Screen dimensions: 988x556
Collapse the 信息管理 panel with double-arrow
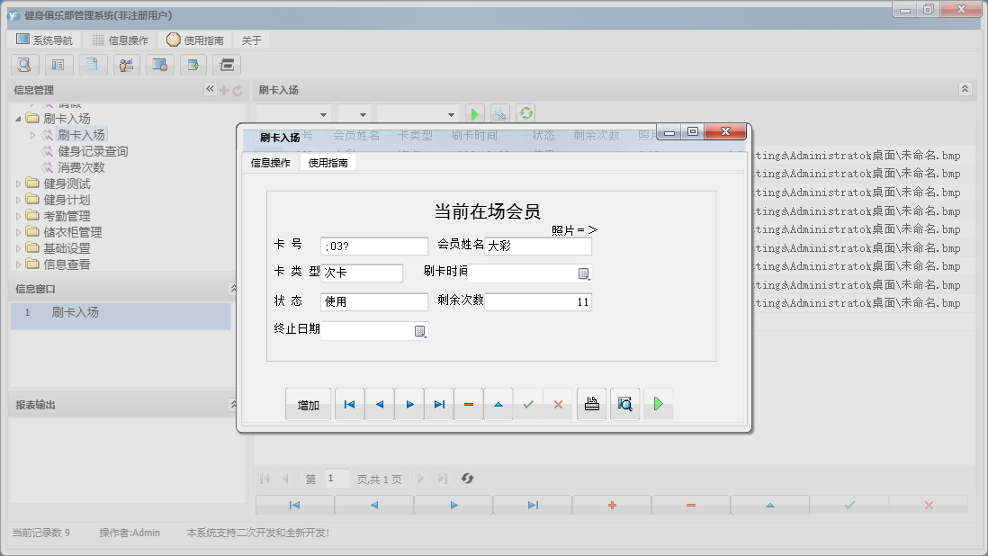pos(210,89)
